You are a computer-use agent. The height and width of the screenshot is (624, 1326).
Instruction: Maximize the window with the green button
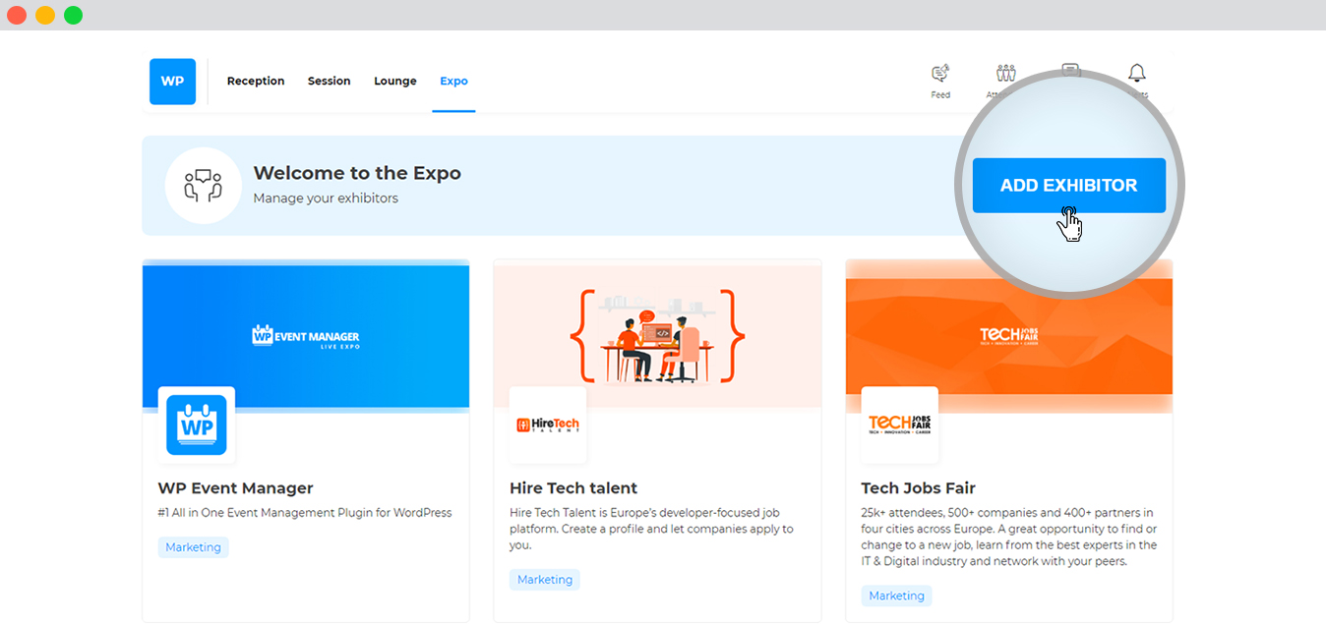[74, 15]
